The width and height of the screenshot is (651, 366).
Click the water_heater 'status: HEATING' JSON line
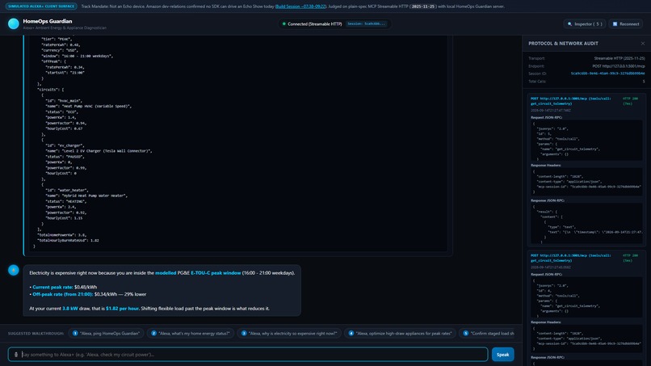click(x=66, y=201)
